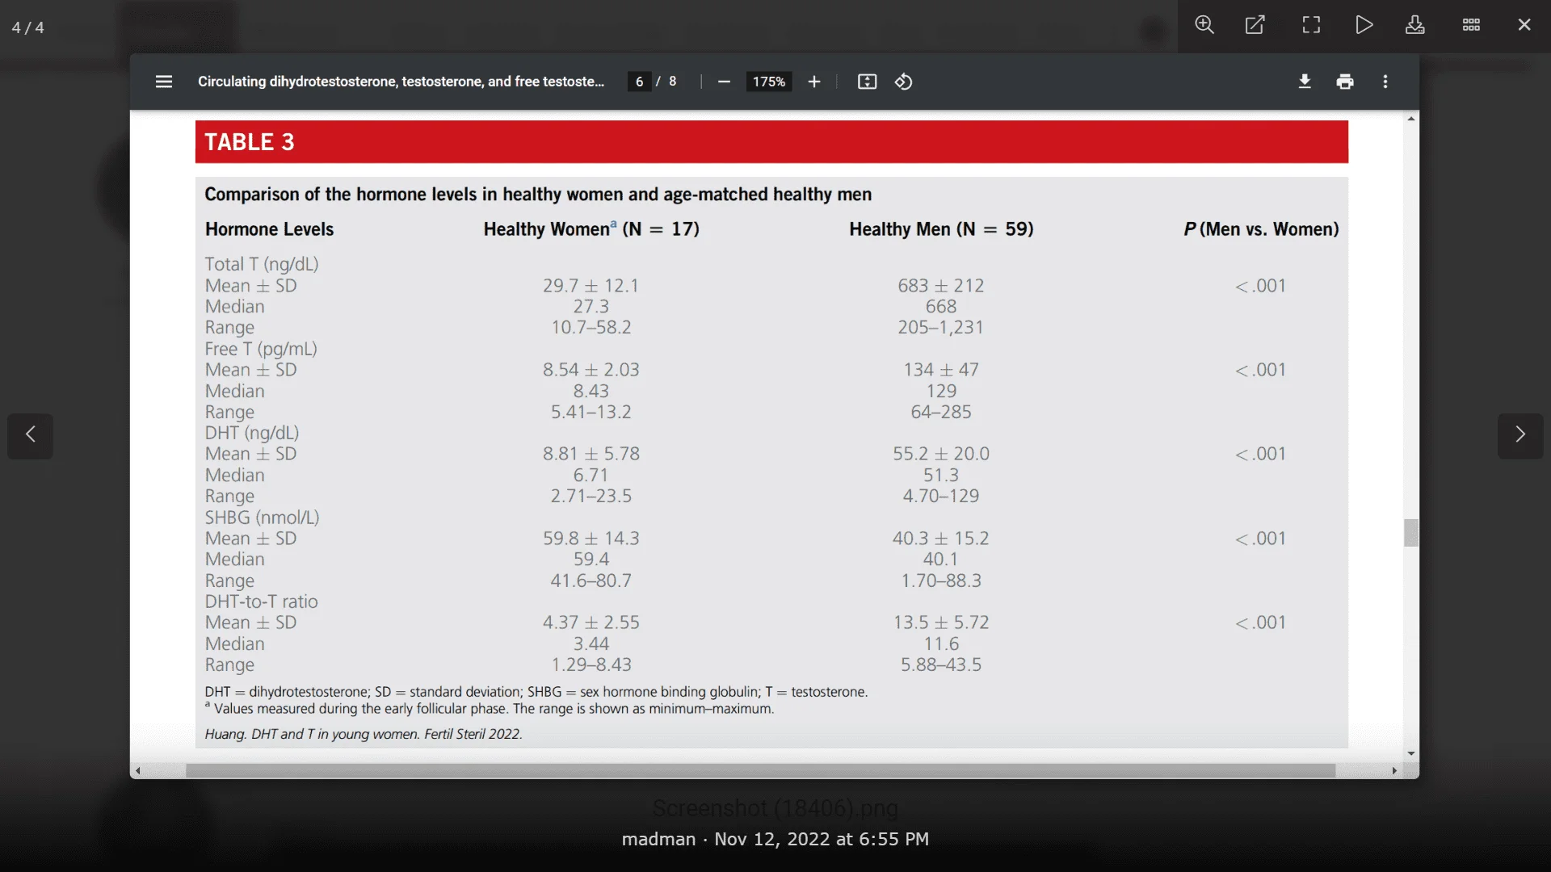The height and width of the screenshot is (872, 1551).
Task: Zoom in PDF with plus button
Action: (x=814, y=82)
